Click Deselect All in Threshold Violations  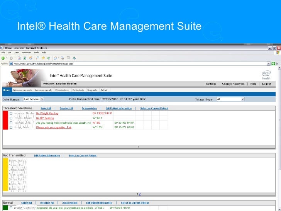(66, 108)
